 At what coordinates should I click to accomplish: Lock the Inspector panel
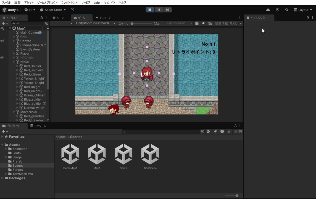[308, 18]
